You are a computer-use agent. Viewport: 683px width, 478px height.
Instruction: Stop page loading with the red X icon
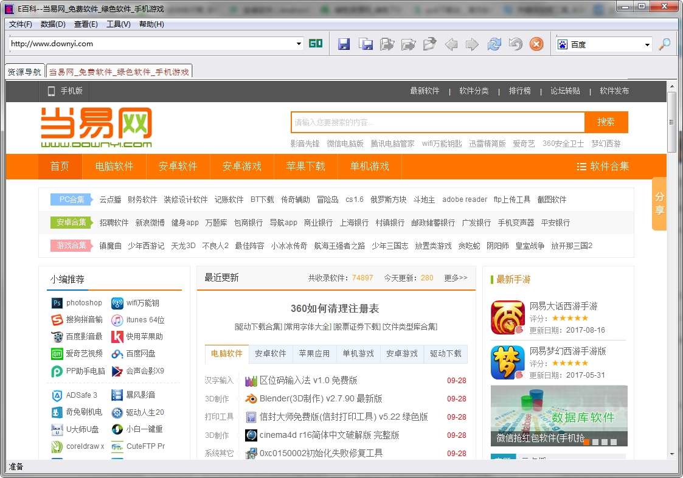pyautogui.click(x=536, y=44)
